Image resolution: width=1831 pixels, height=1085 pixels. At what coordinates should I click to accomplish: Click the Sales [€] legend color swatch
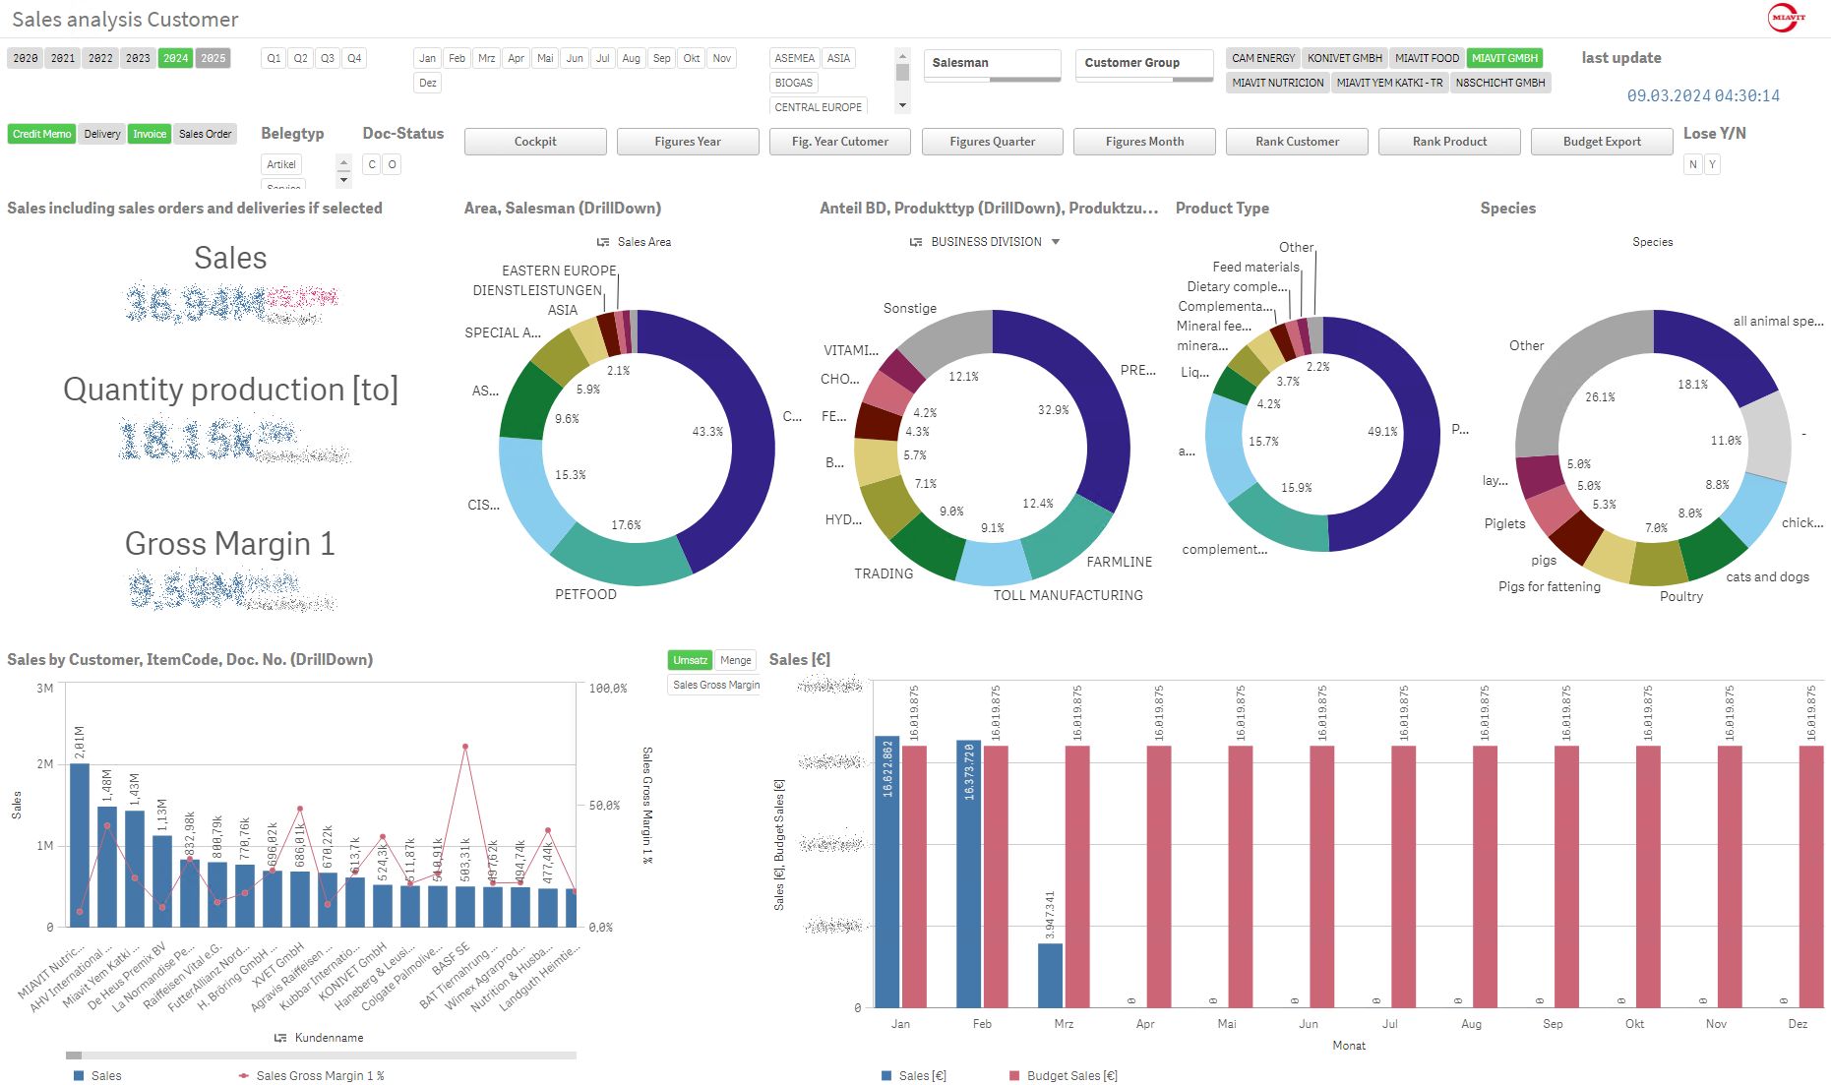click(x=886, y=1075)
